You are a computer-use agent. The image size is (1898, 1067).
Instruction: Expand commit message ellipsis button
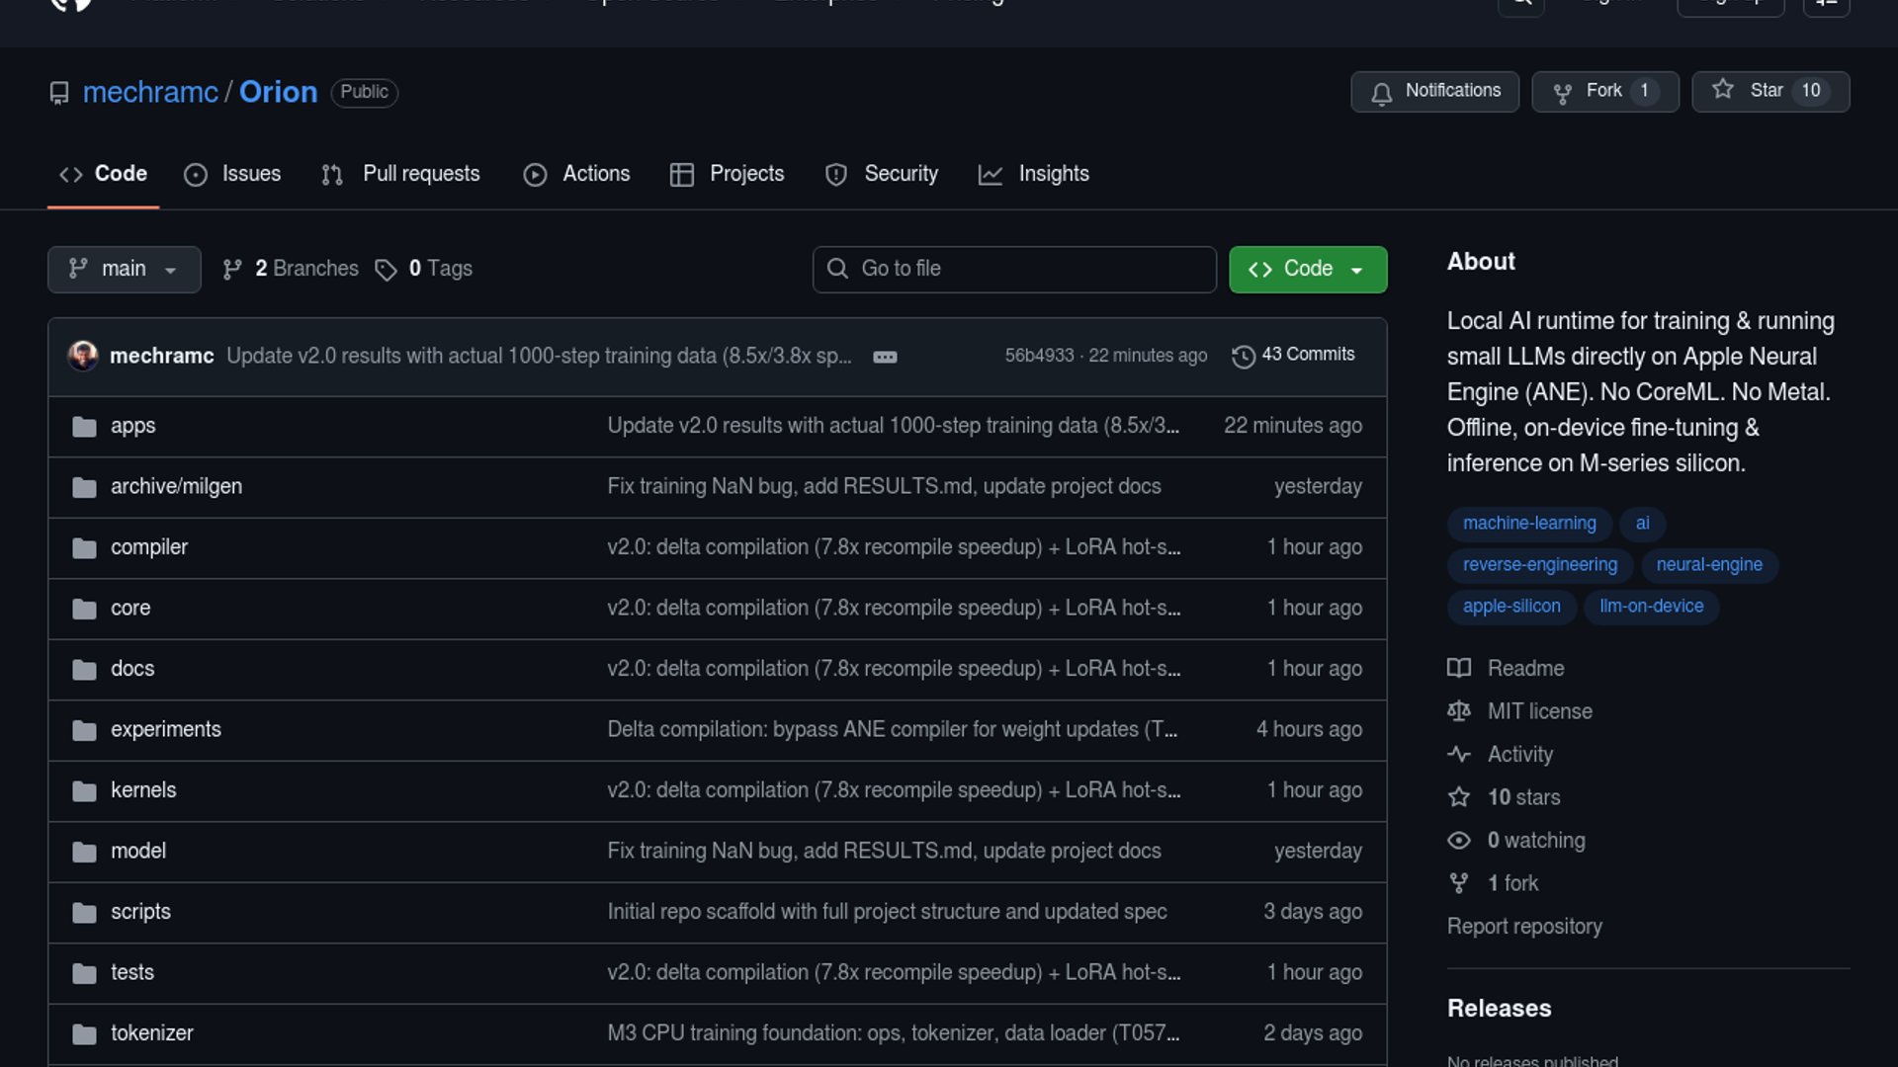[x=885, y=357]
